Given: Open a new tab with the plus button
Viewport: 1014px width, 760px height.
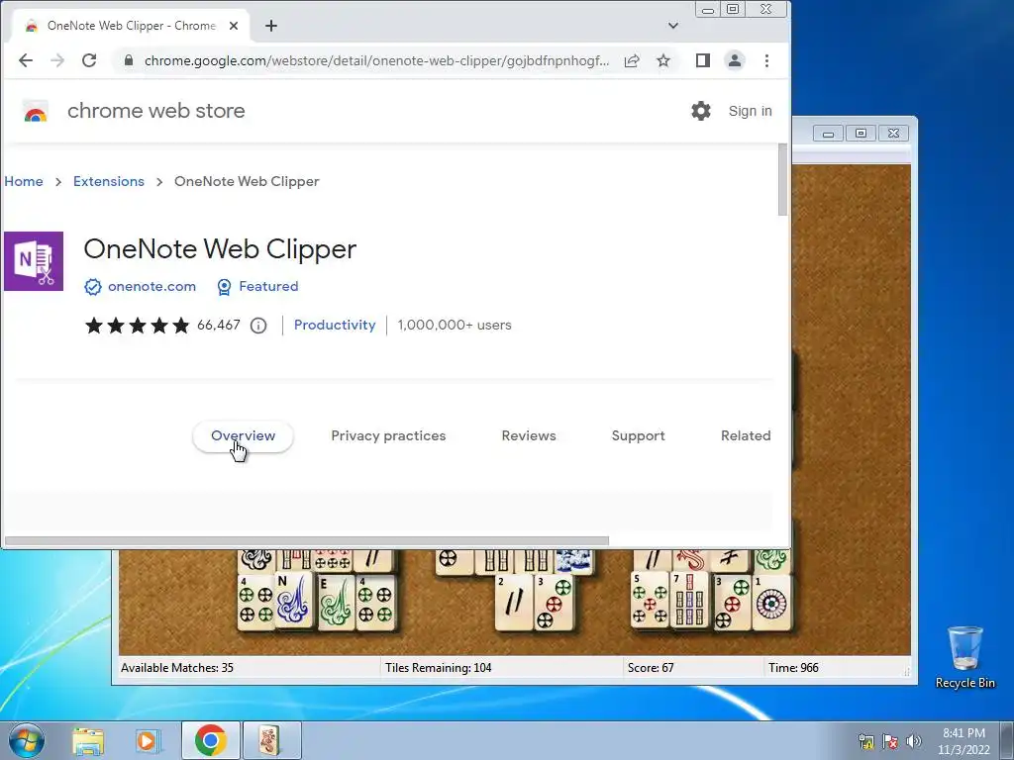Looking at the screenshot, I should 271,26.
